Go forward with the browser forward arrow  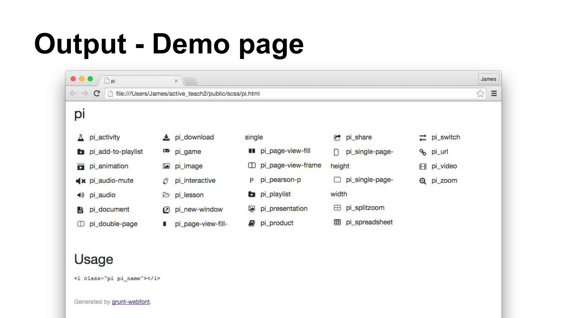pyautogui.click(x=85, y=94)
